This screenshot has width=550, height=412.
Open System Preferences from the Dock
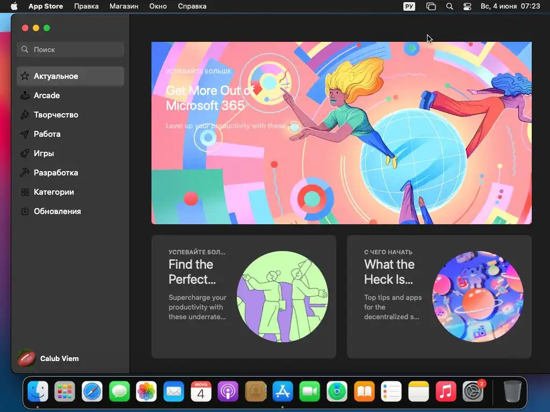point(473,391)
